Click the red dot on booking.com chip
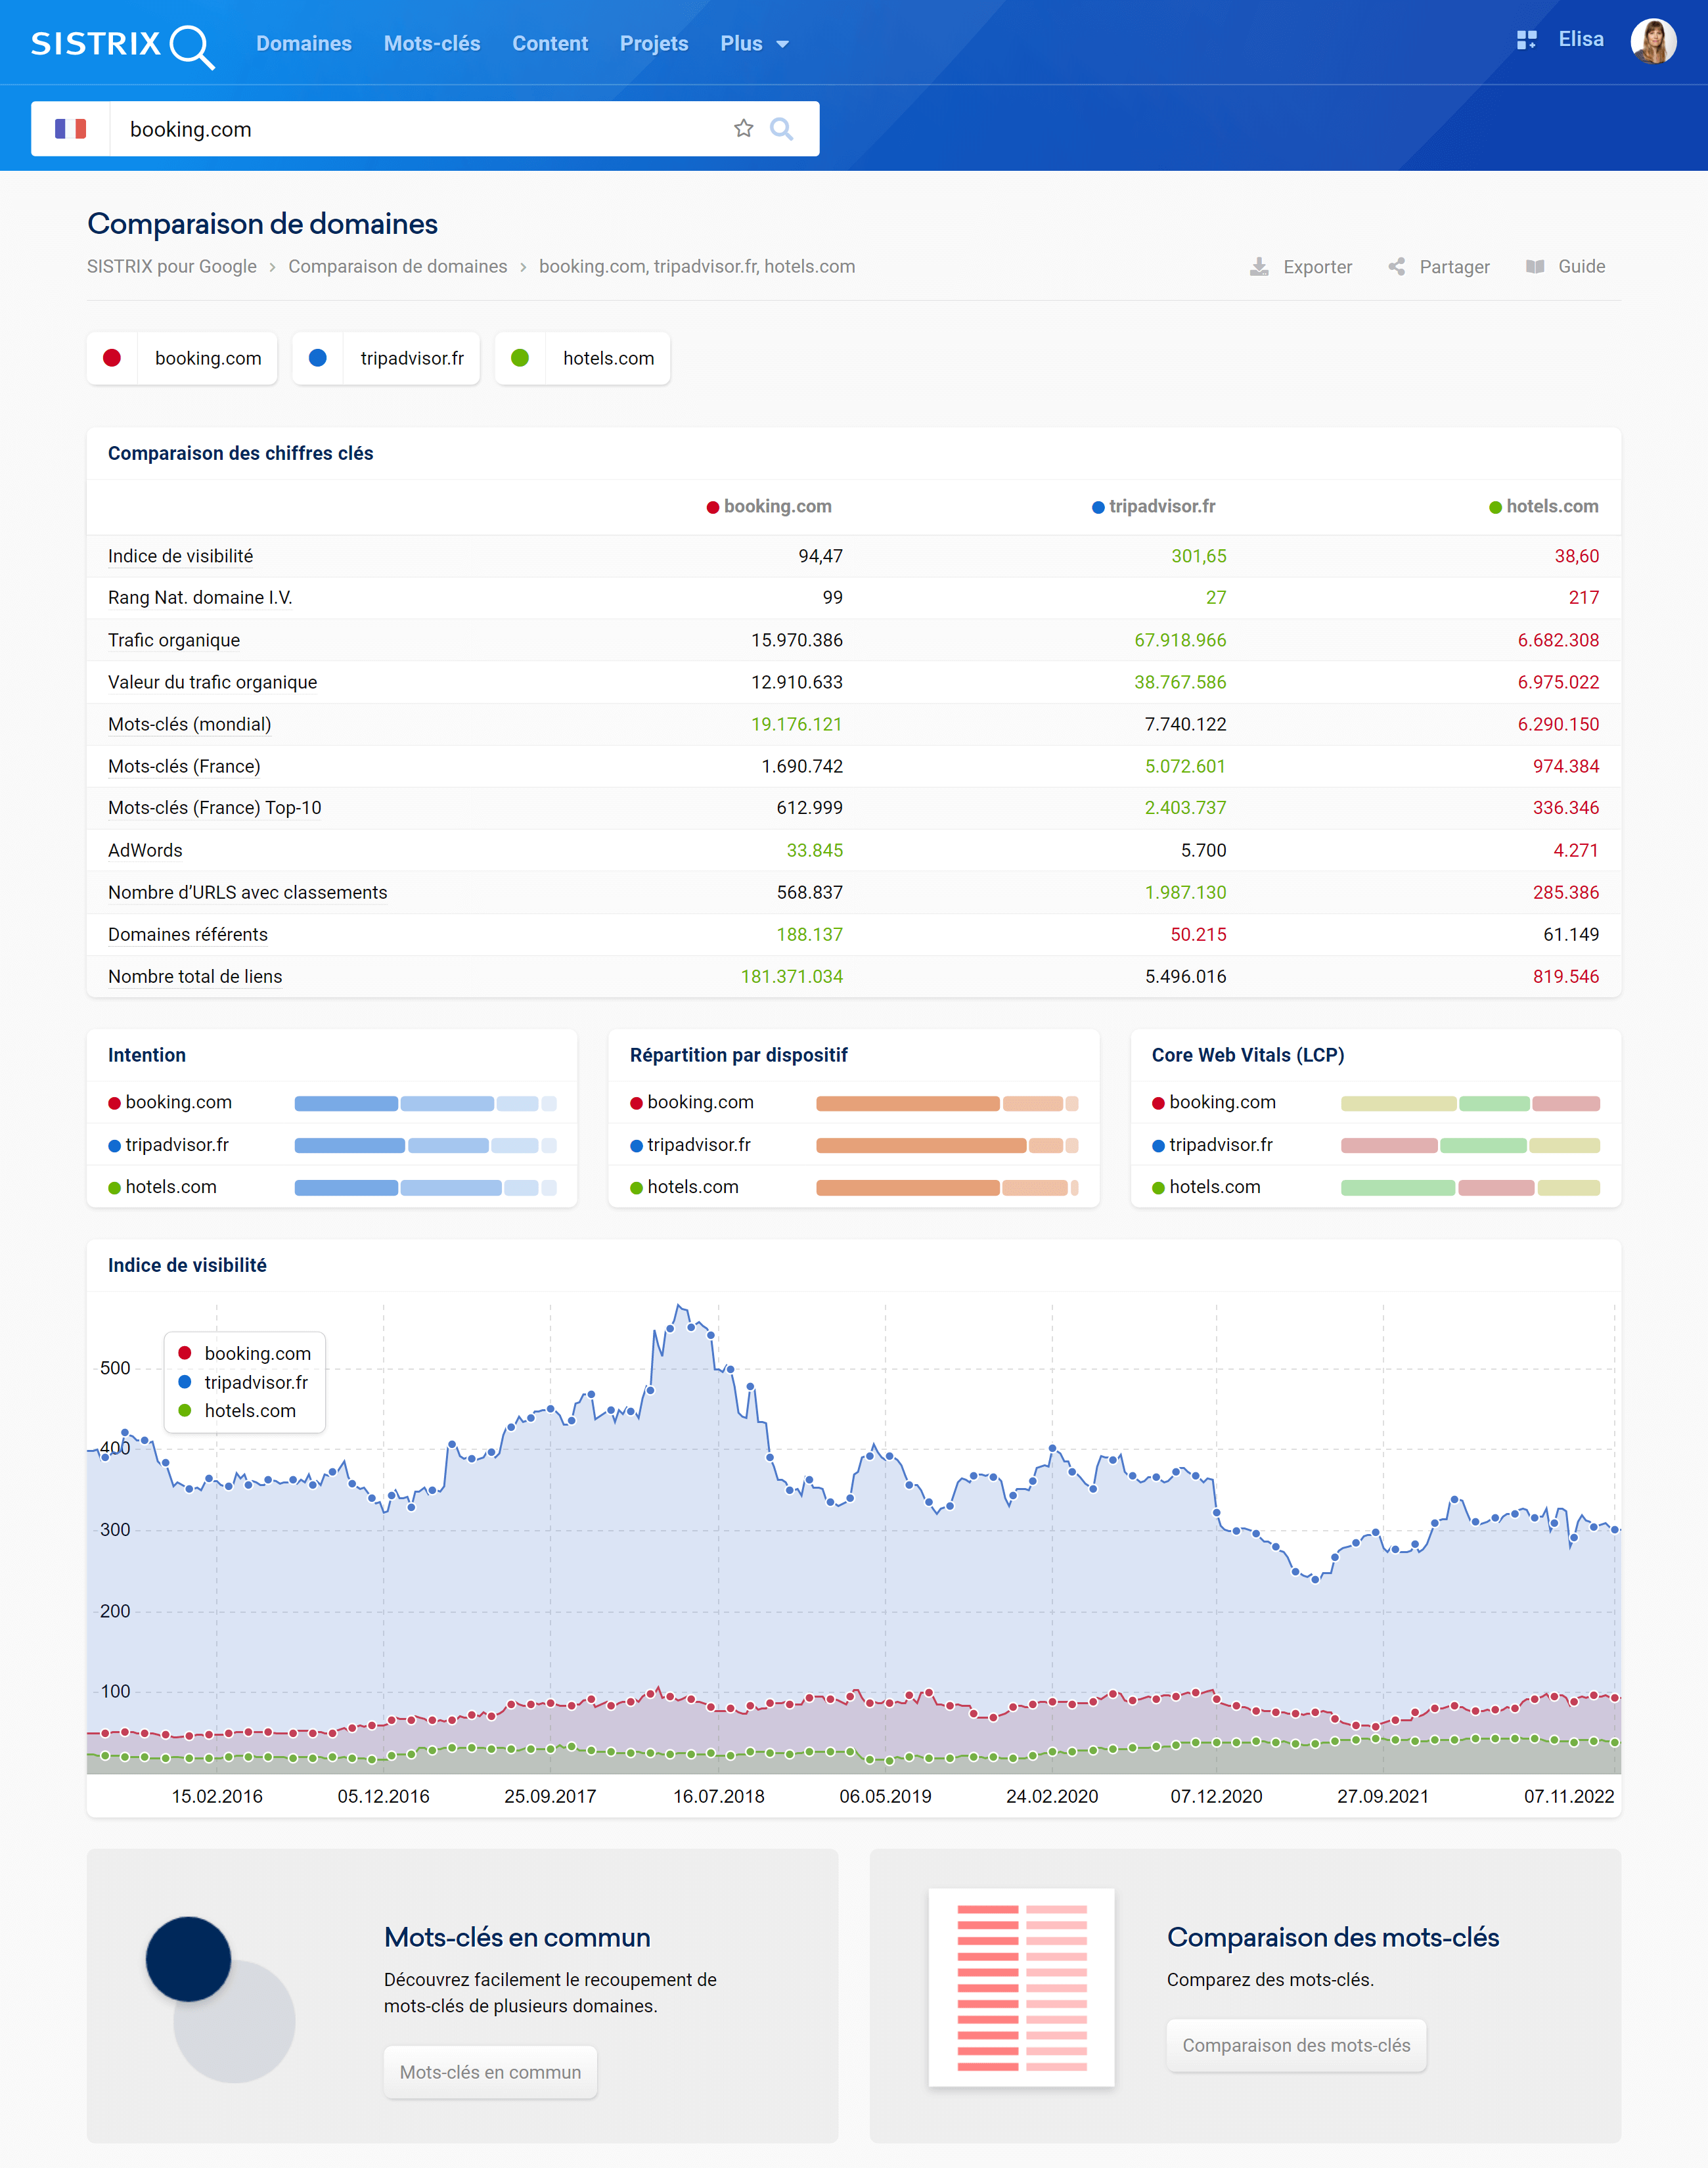Screen dimensions: 1708x2168 (x=112, y=358)
